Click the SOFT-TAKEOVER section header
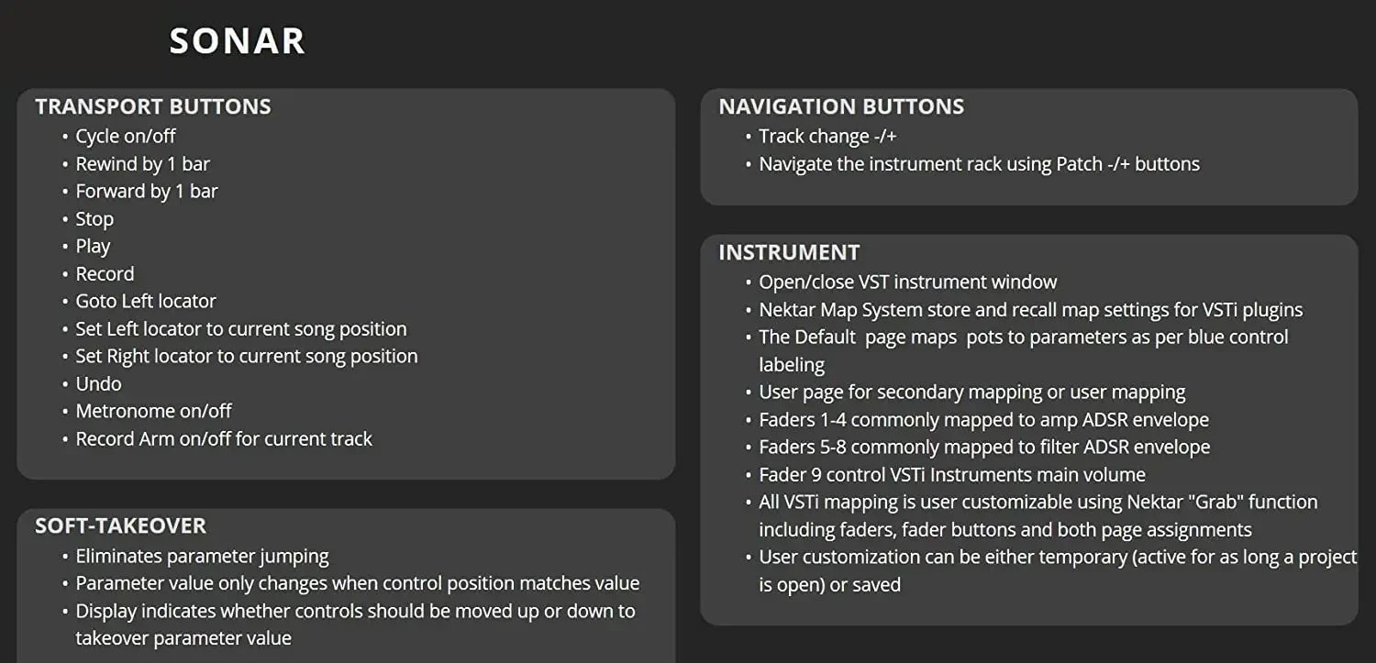This screenshot has height=663, width=1376. 120,525
